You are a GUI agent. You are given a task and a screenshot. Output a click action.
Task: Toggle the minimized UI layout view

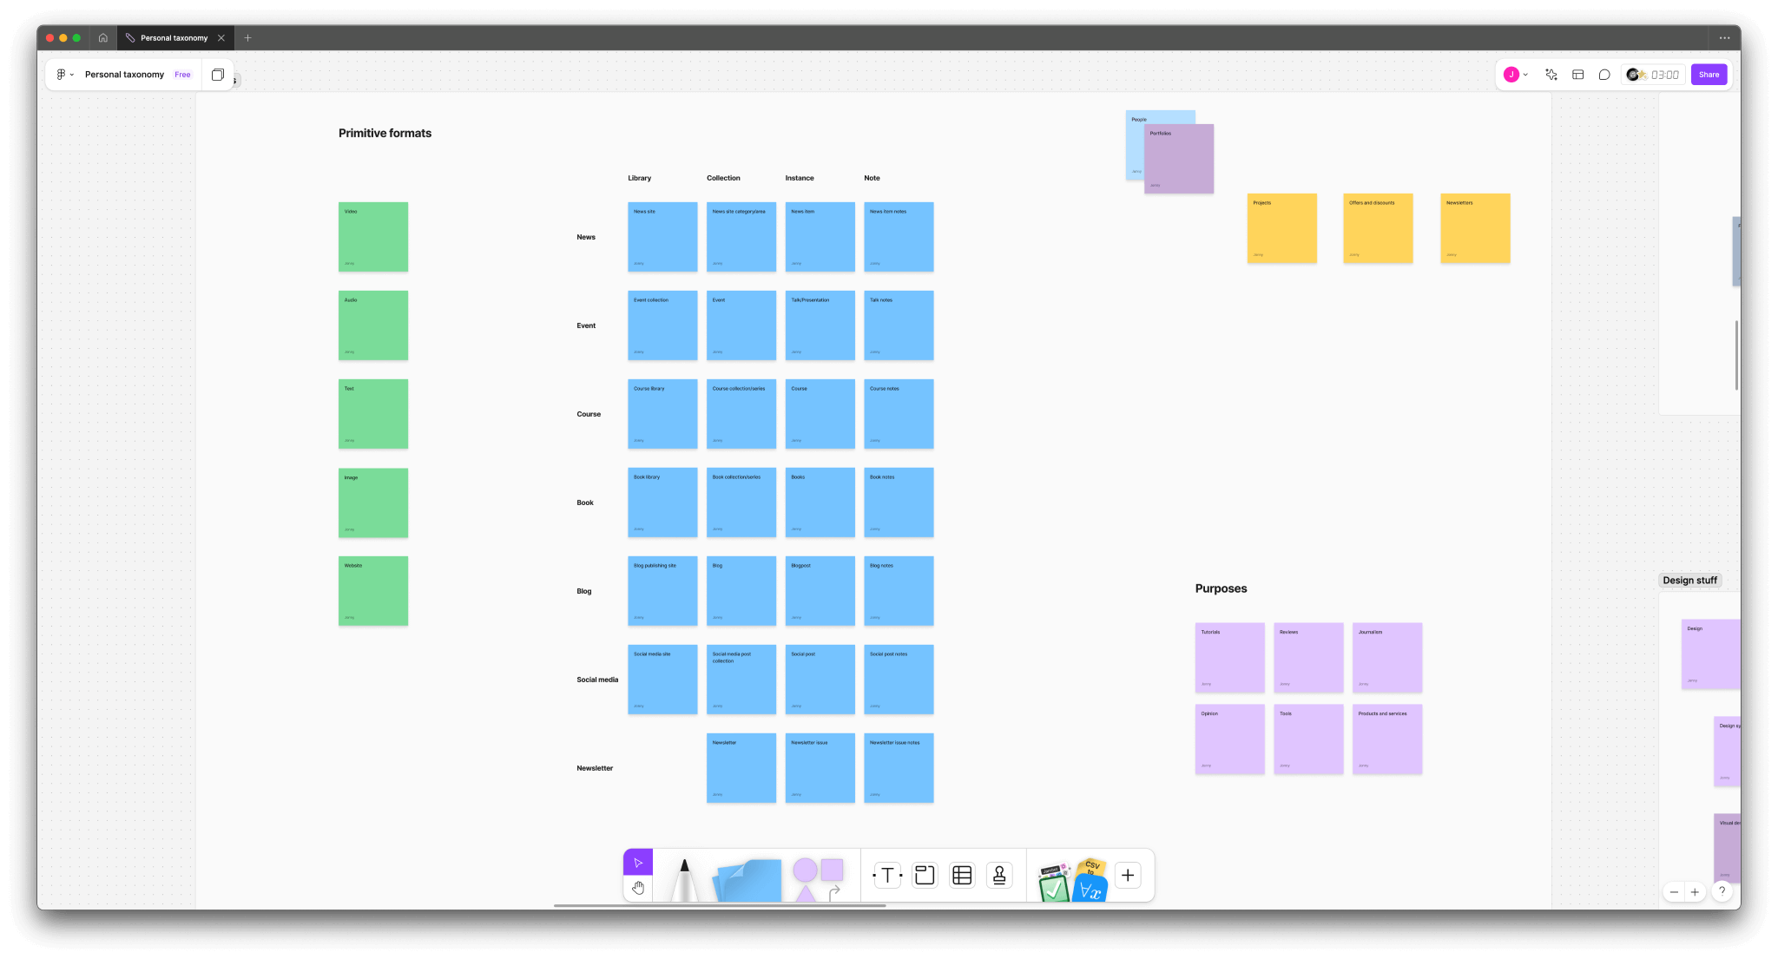[1578, 75]
